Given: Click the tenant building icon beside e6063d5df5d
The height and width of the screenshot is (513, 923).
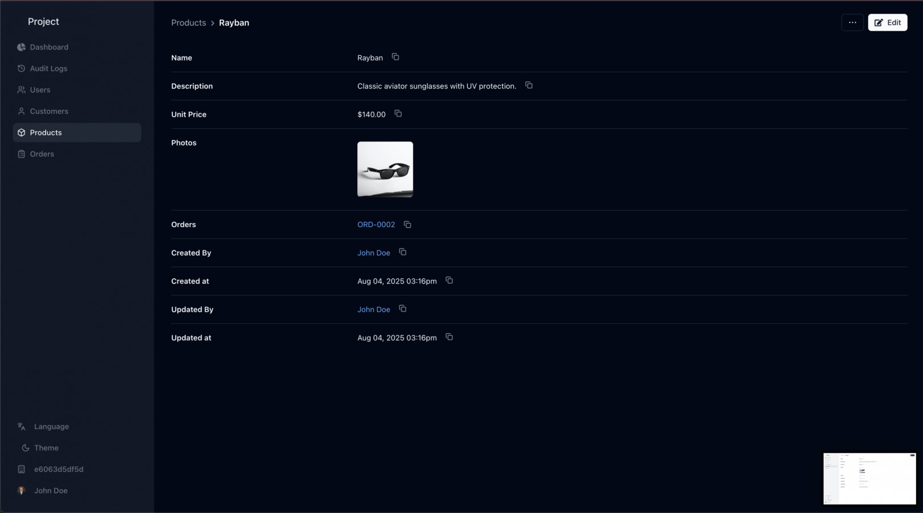Looking at the screenshot, I should 21,469.
